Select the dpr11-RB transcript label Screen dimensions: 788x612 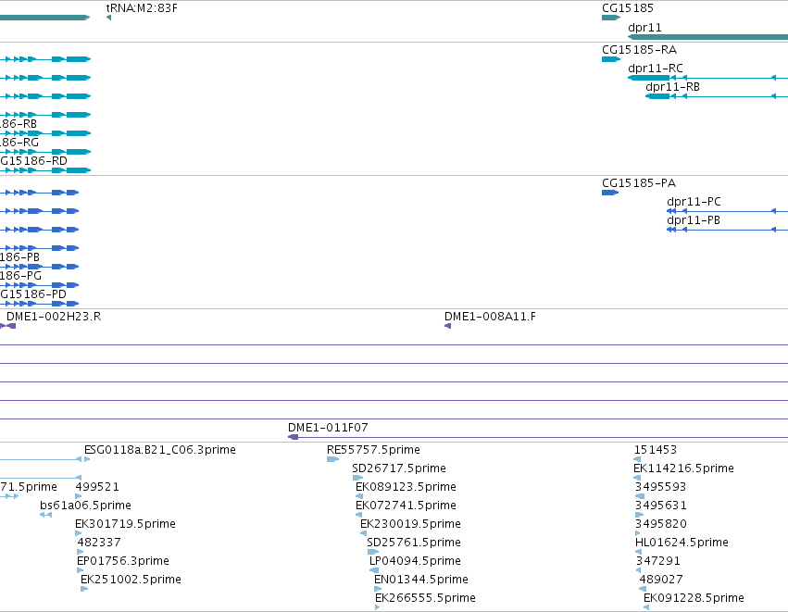(x=672, y=87)
